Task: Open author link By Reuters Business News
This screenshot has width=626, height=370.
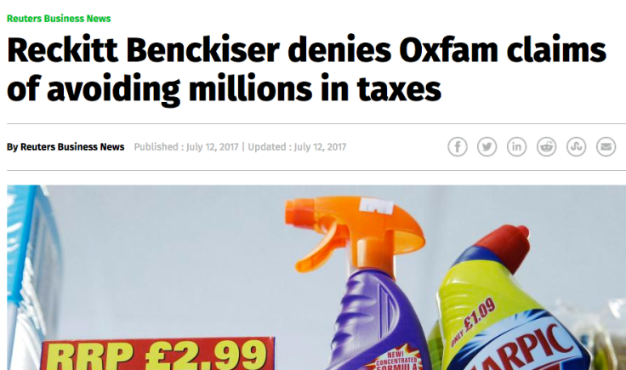Action: click(65, 147)
